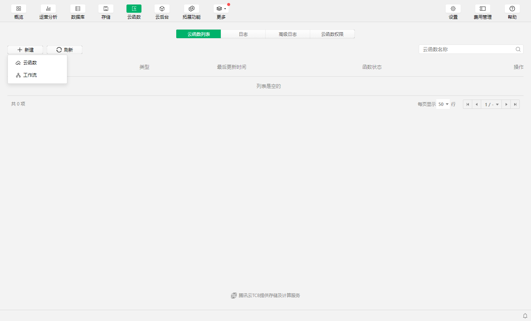Click the 共 0 项 count text
This screenshot has width=531, height=321.
[18, 104]
